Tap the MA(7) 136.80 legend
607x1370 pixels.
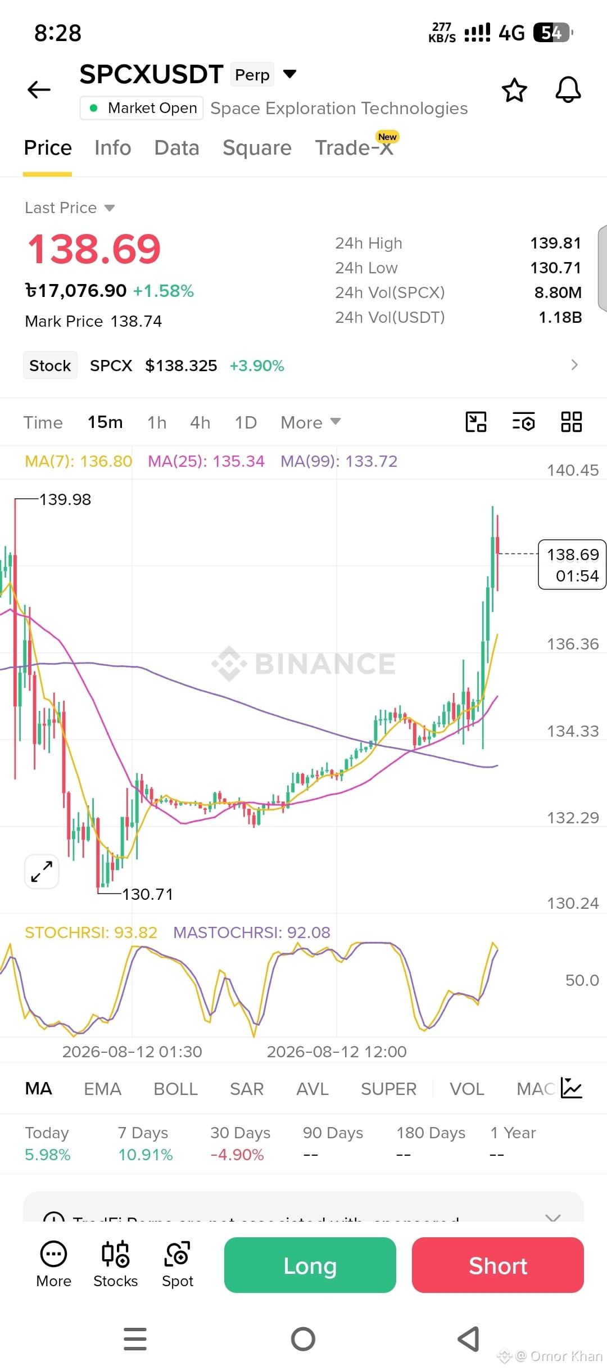(79, 461)
